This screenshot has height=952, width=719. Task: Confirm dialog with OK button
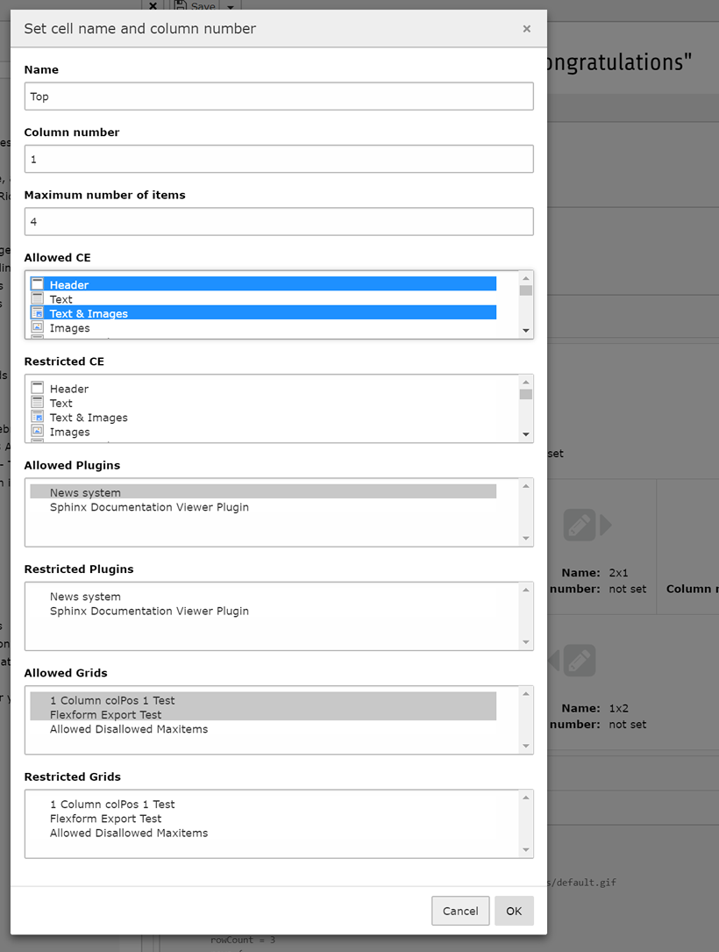(x=514, y=911)
